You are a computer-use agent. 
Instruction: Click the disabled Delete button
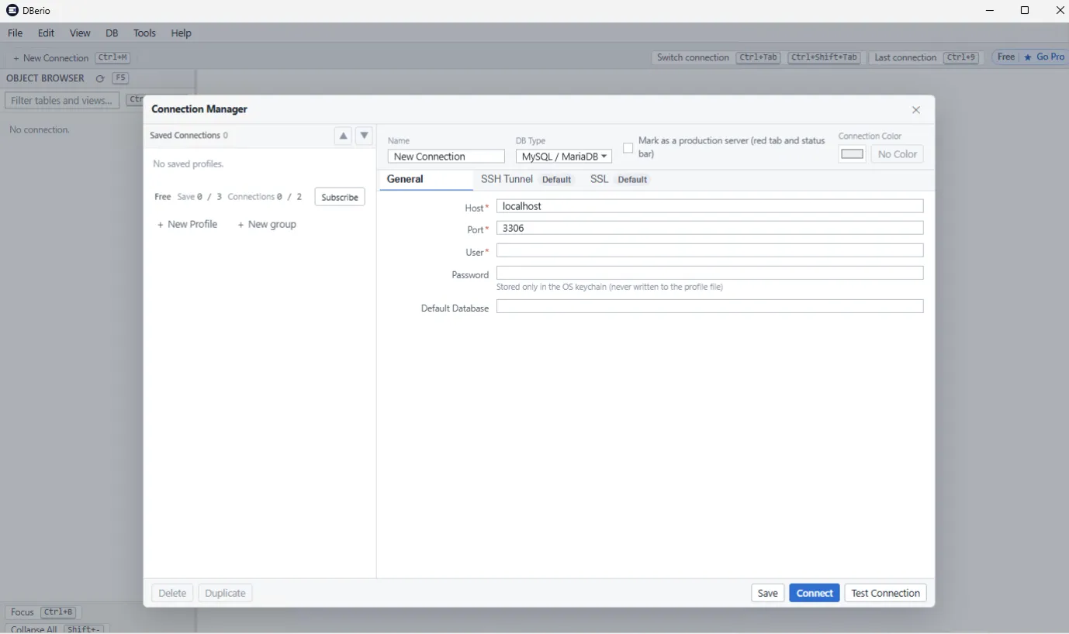[172, 593]
